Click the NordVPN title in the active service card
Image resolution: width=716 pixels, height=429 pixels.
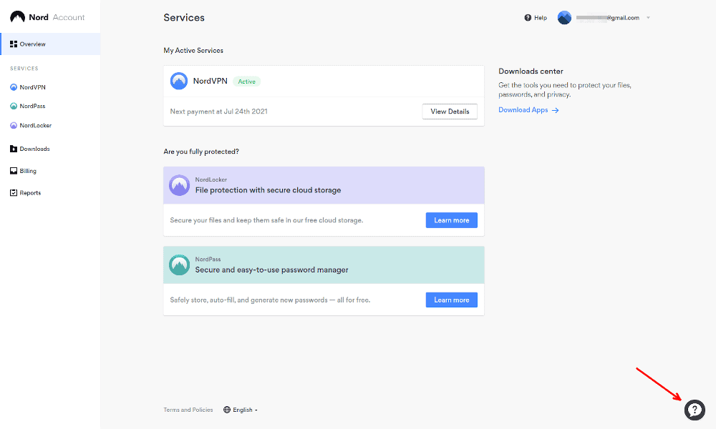(210, 81)
